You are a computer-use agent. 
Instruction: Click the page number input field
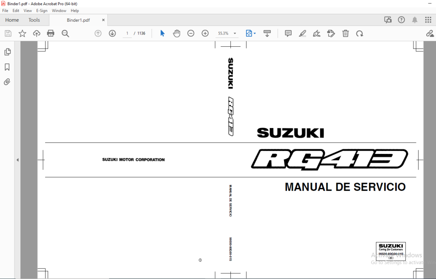click(127, 33)
